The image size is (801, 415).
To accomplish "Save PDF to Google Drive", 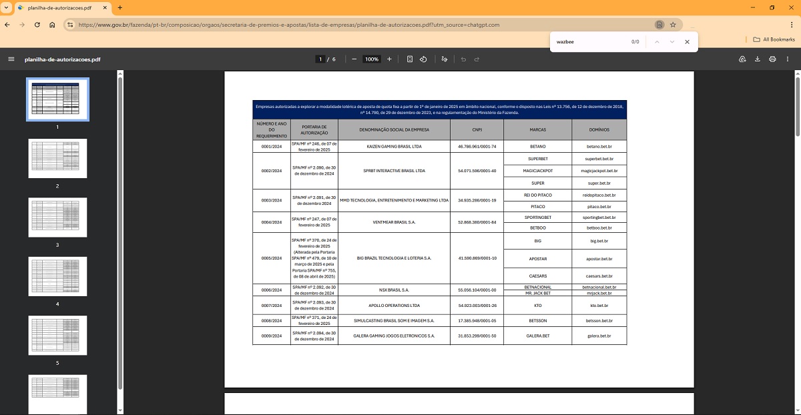I will pyautogui.click(x=742, y=59).
